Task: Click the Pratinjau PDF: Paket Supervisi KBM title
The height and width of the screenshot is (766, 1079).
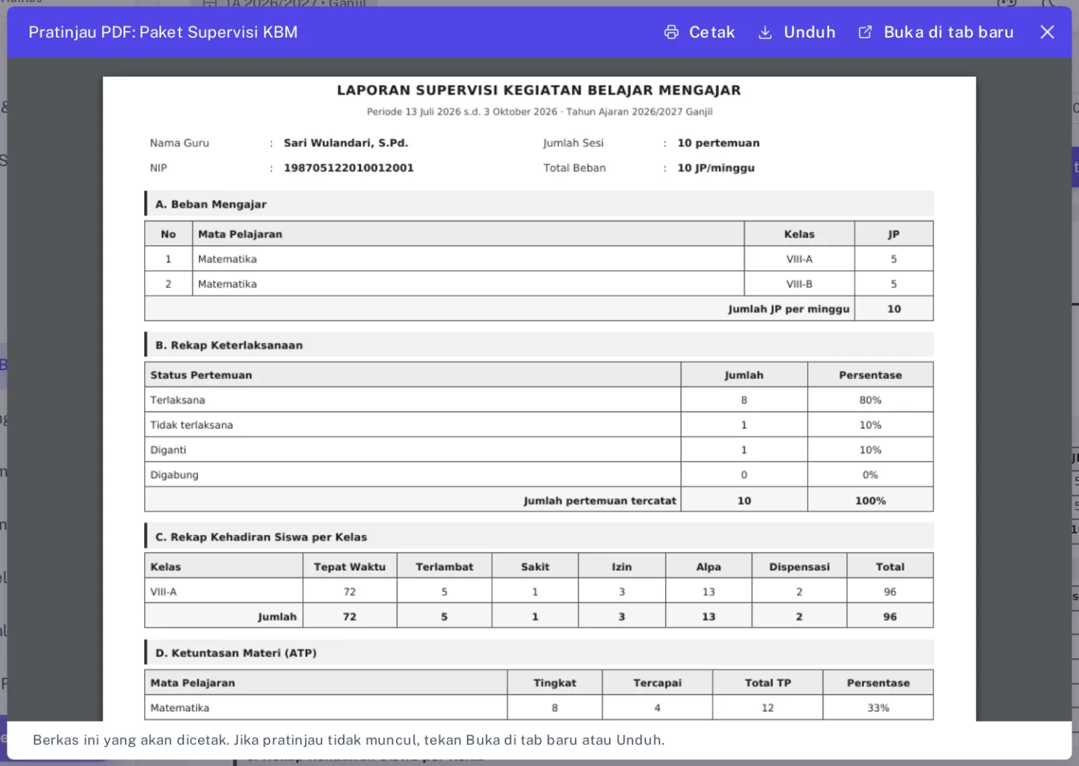Action: tap(163, 33)
